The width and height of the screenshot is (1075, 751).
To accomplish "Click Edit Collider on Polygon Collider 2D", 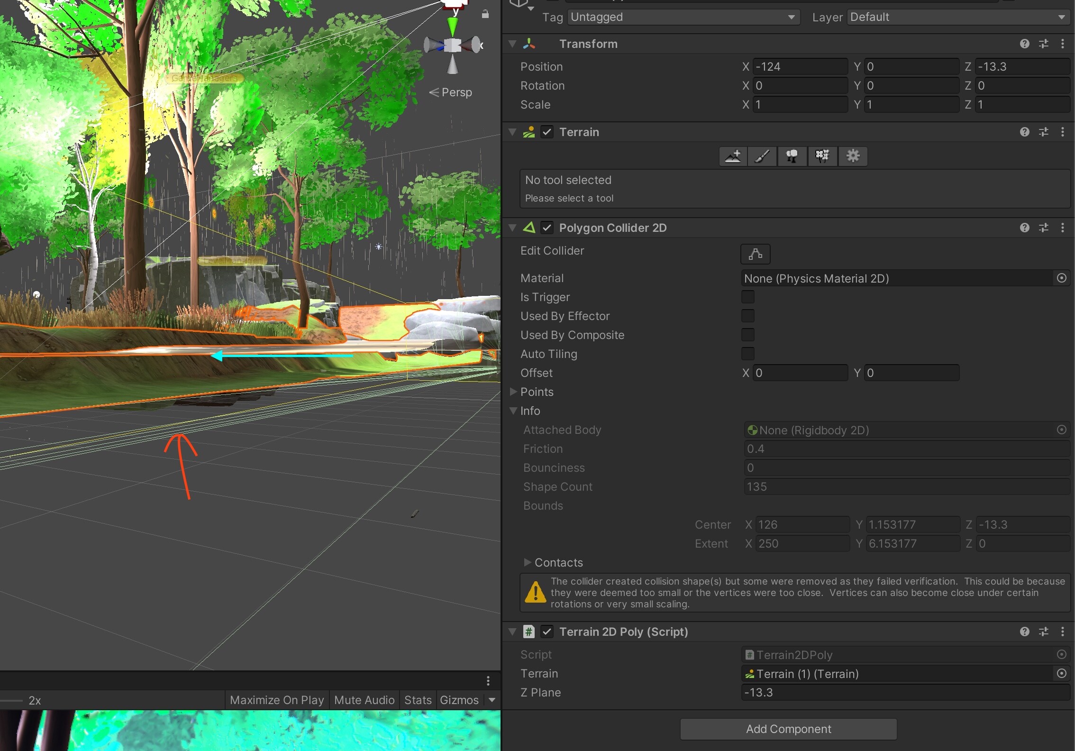I will (x=755, y=254).
